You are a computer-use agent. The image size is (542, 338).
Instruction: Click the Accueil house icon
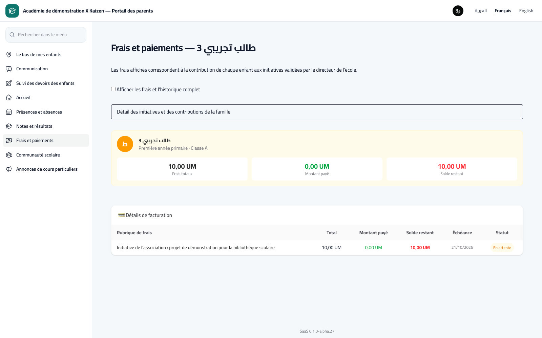(x=9, y=98)
